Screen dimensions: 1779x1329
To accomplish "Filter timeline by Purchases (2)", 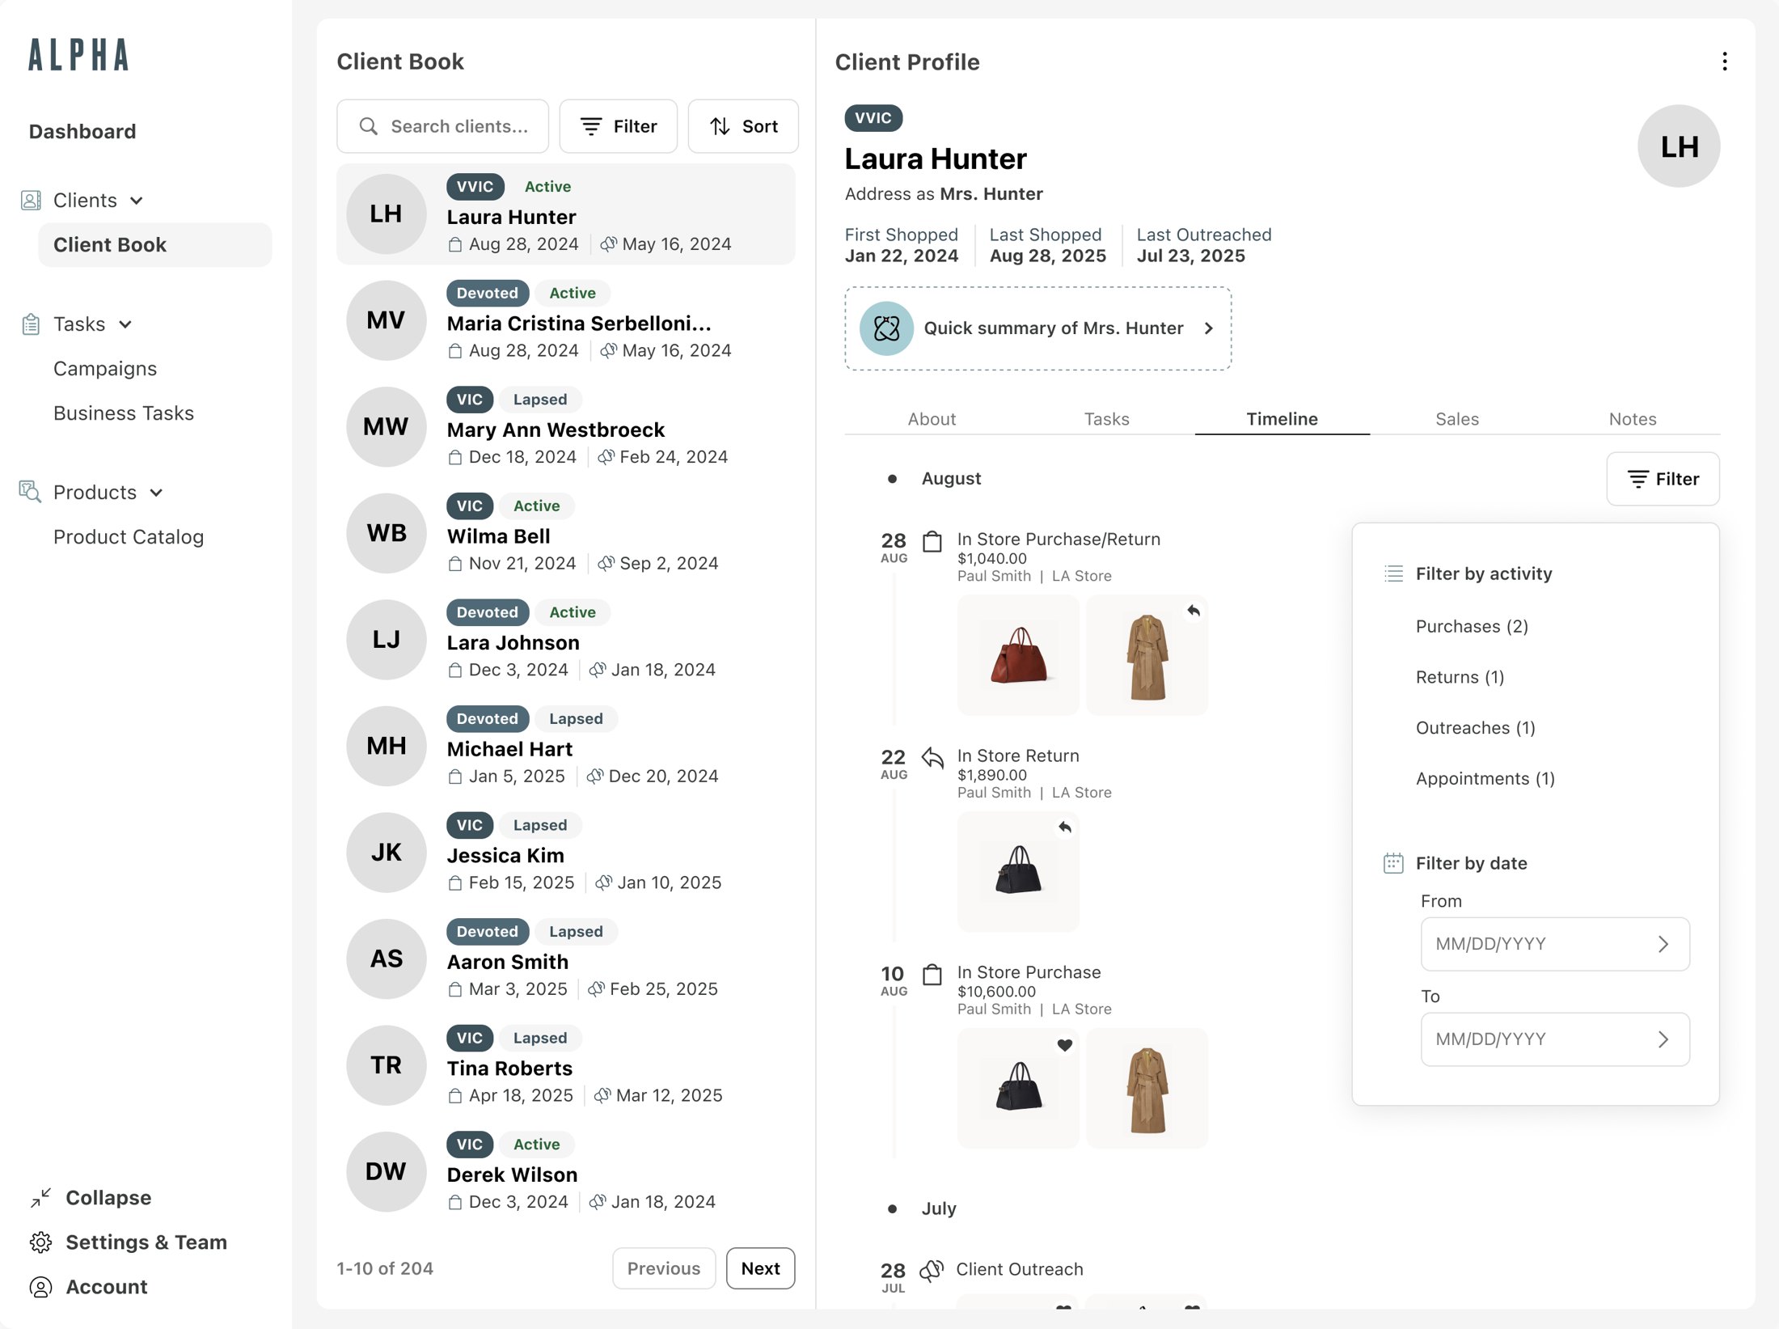I will pos(1472,626).
